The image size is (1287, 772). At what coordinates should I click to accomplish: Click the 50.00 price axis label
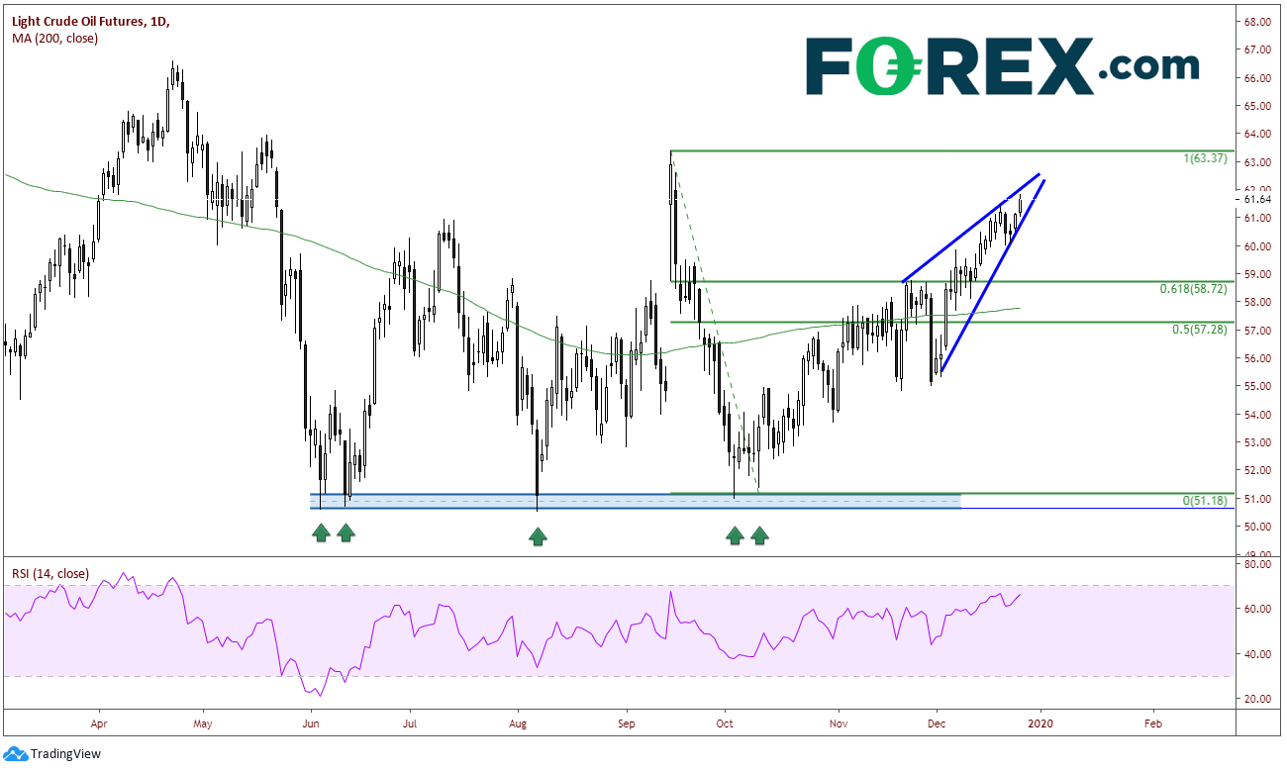point(1257,527)
